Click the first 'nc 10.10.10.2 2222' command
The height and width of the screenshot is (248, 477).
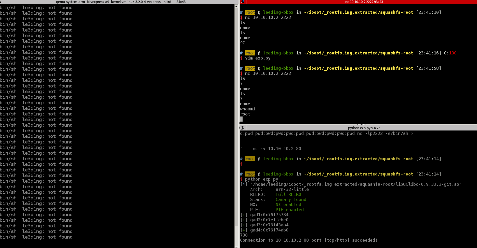[x=268, y=17]
